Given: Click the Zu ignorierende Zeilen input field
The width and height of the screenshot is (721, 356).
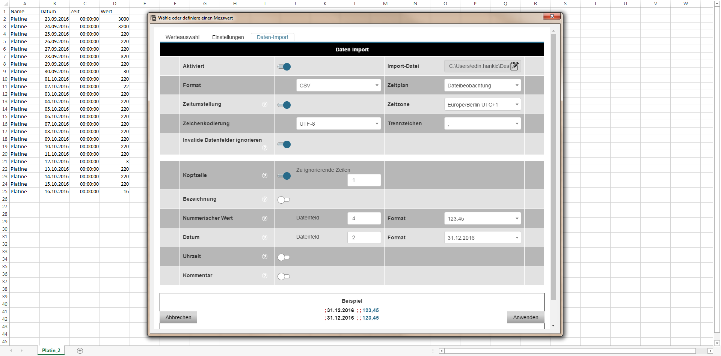Looking at the screenshot, I should [x=364, y=180].
